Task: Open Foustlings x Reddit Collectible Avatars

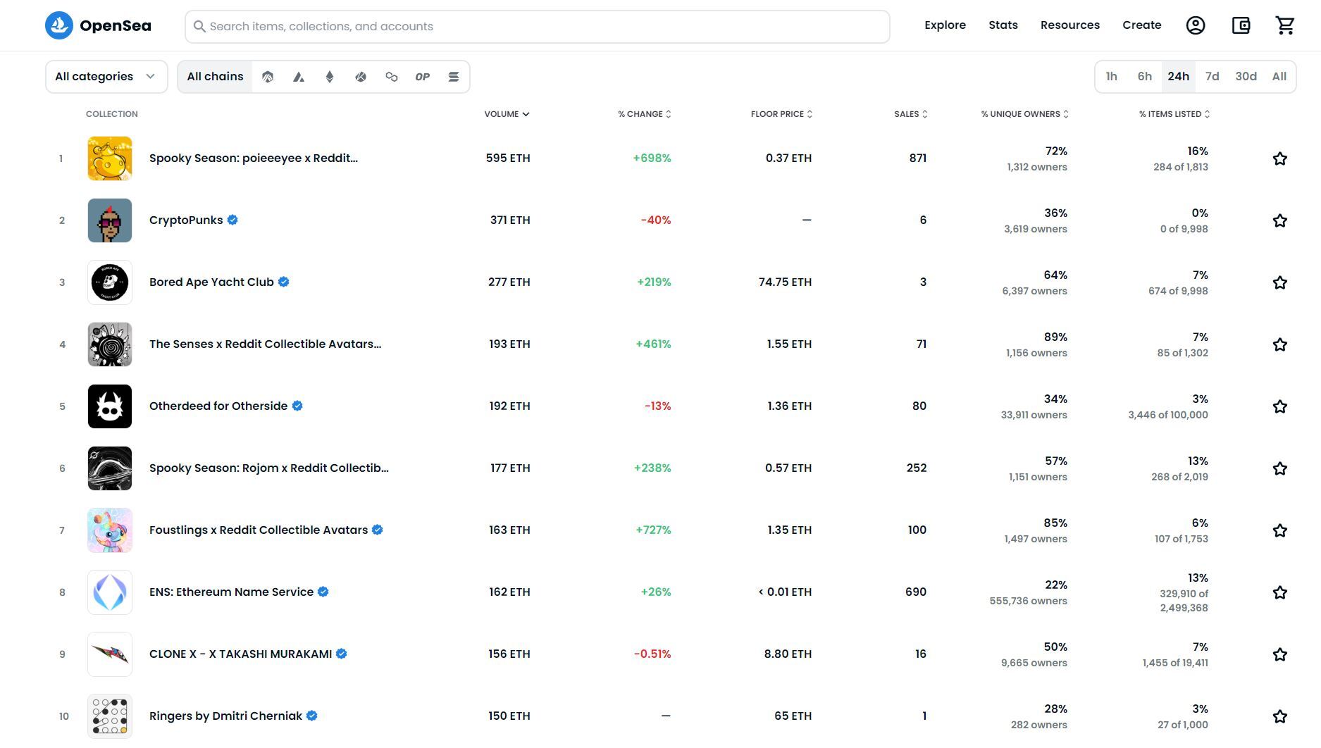Action: point(259,530)
